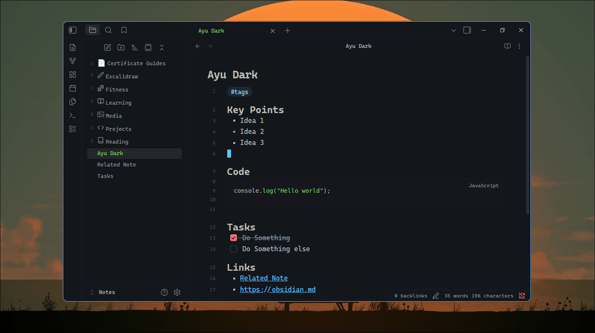
Task: Expand the Projects folder
Action: coord(92,128)
